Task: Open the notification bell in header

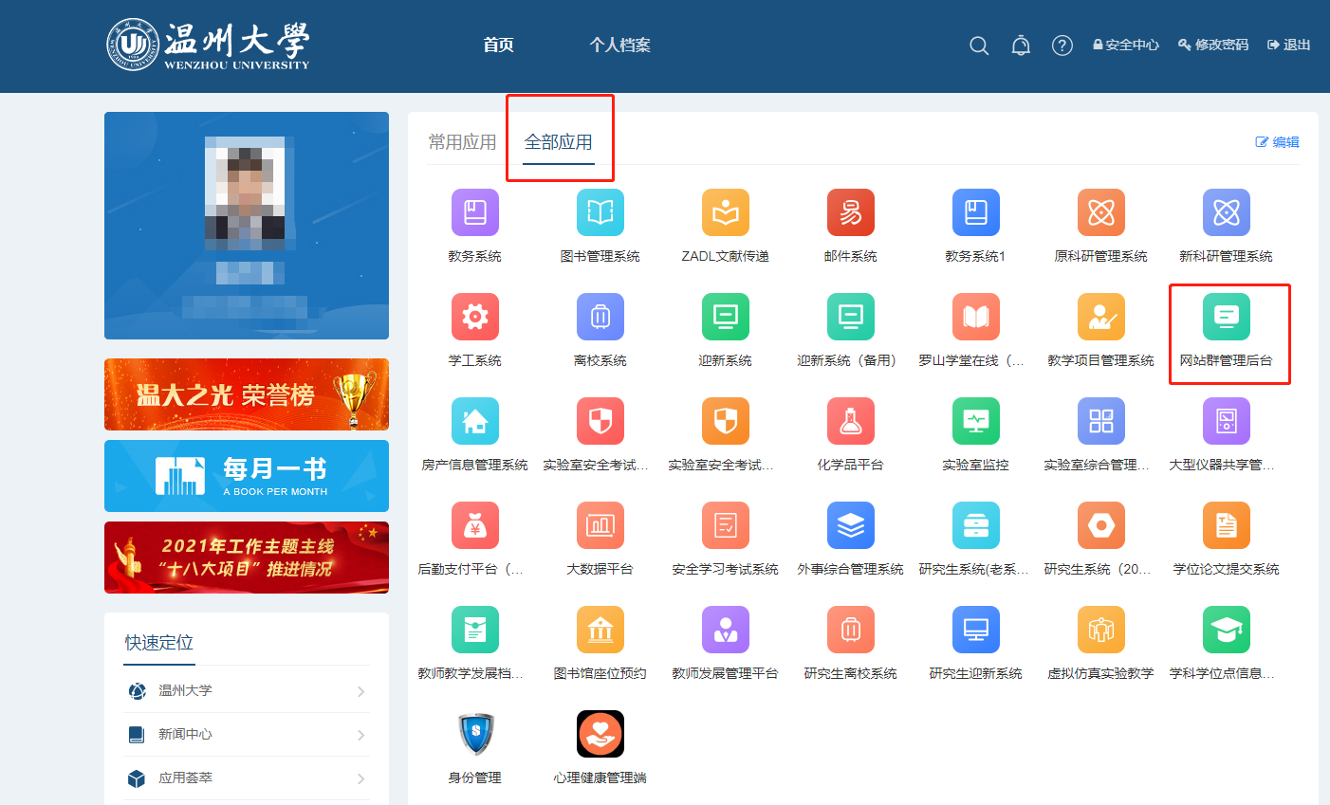Action: [x=1021, y=46]
